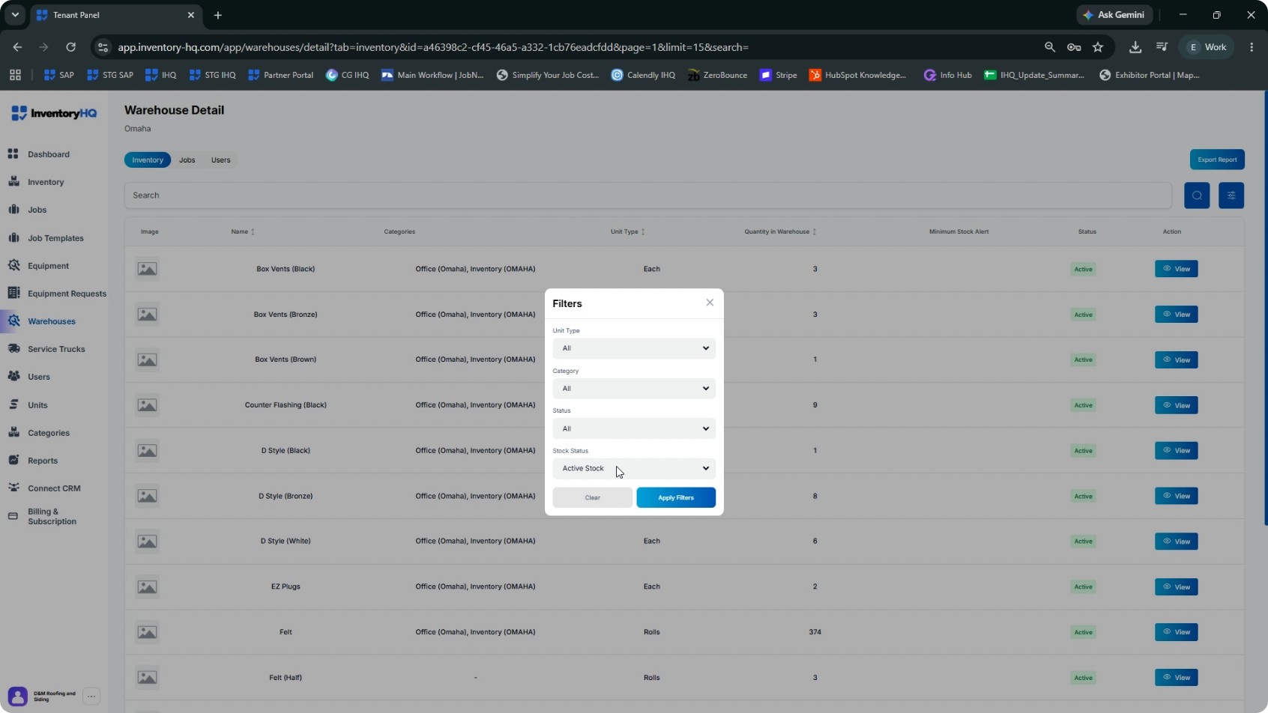The image size is (1268, 713).
Task: Click the Apply Filters button
Action: pyautogui.click(x=676, y=498)
